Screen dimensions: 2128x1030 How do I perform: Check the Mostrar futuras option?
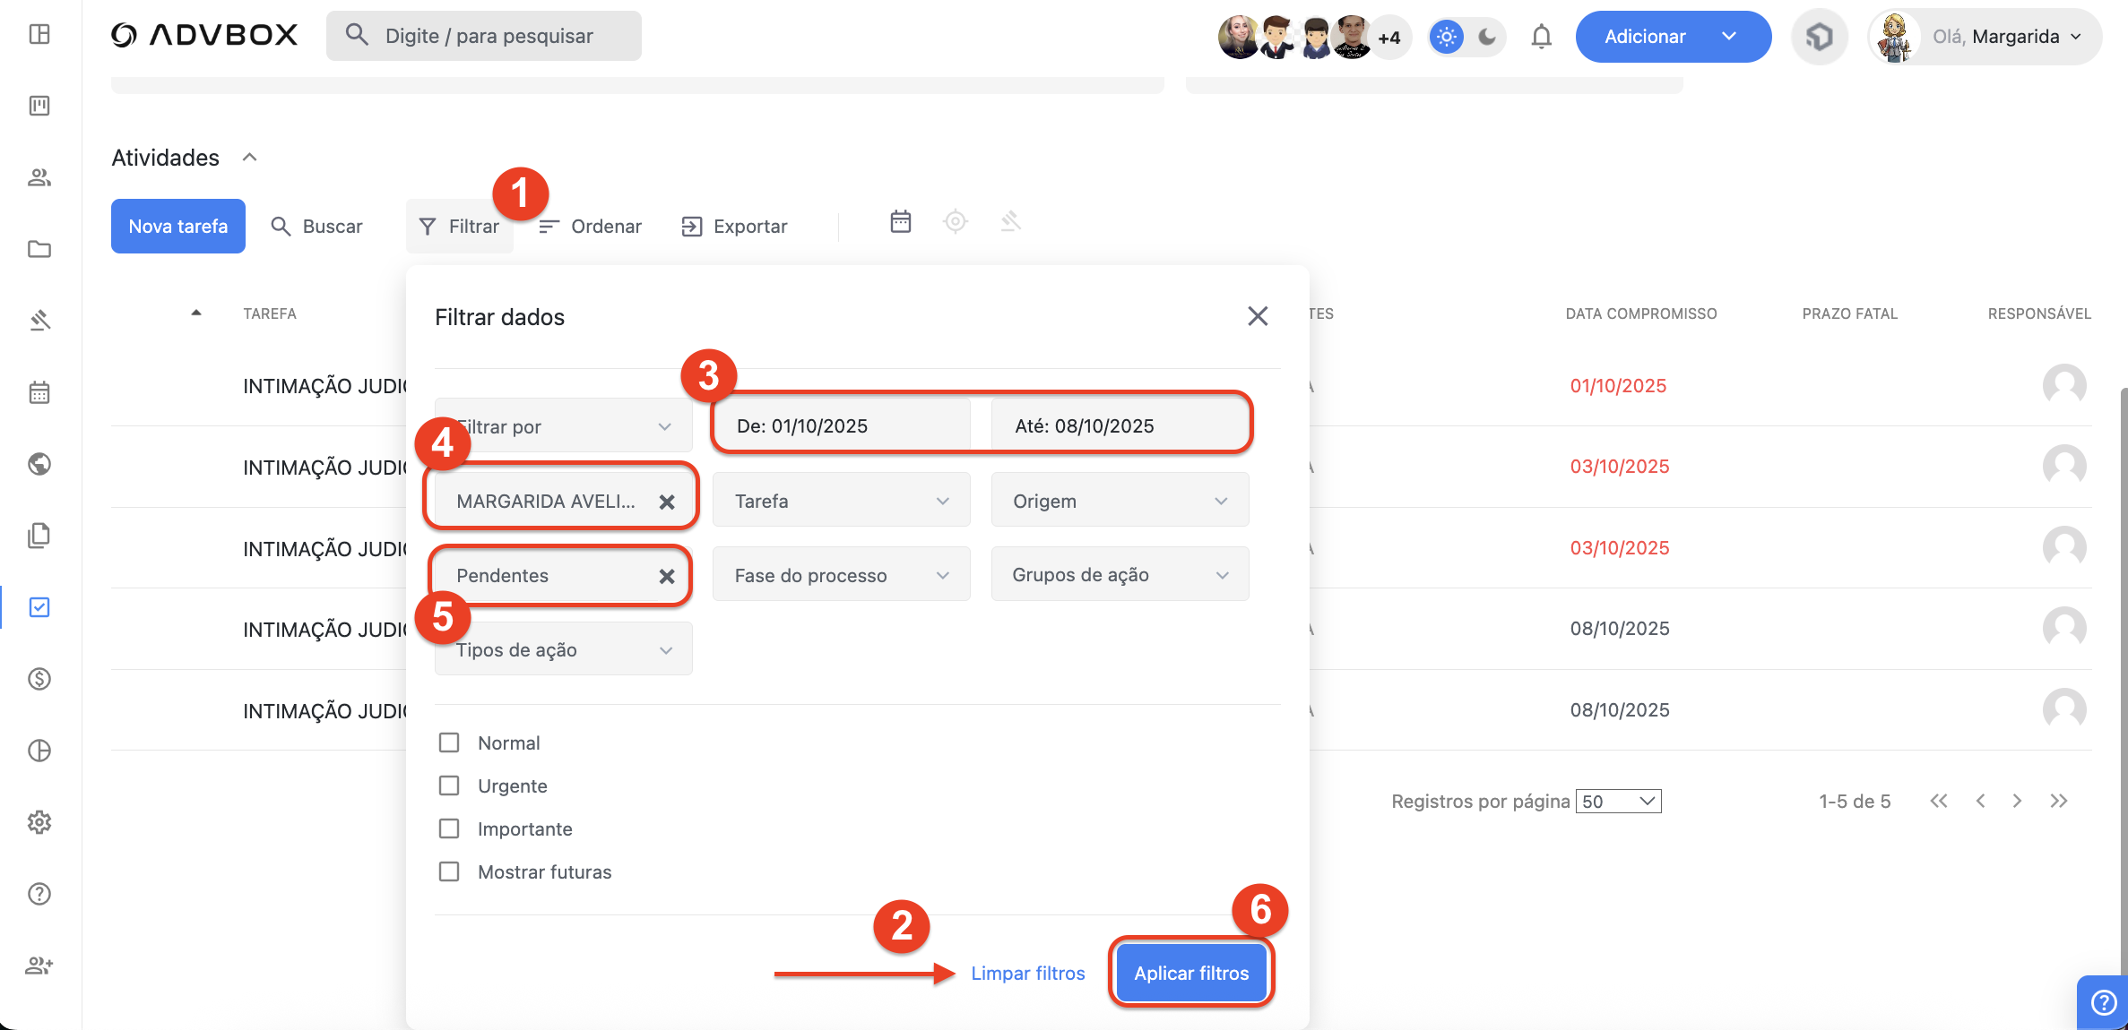449,871
